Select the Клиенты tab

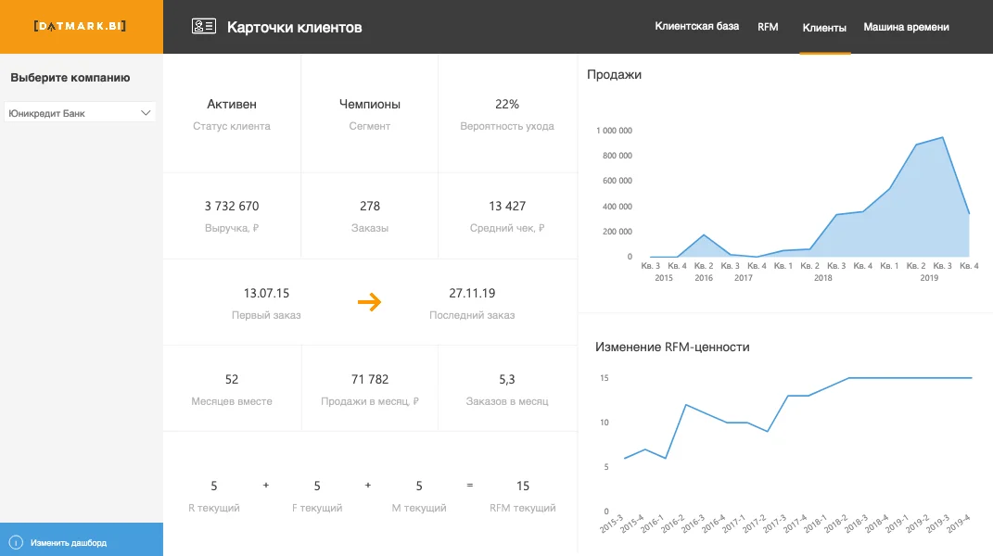824,28
